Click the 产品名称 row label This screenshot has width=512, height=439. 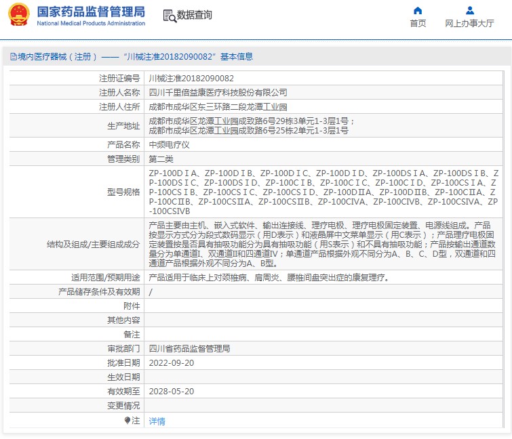coord(123,145)
